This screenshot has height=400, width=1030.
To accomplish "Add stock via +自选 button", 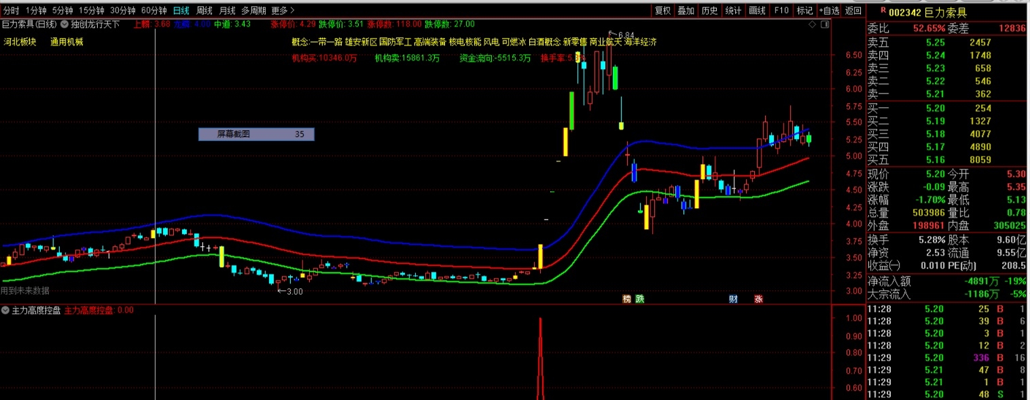I will tap(829, 11).
